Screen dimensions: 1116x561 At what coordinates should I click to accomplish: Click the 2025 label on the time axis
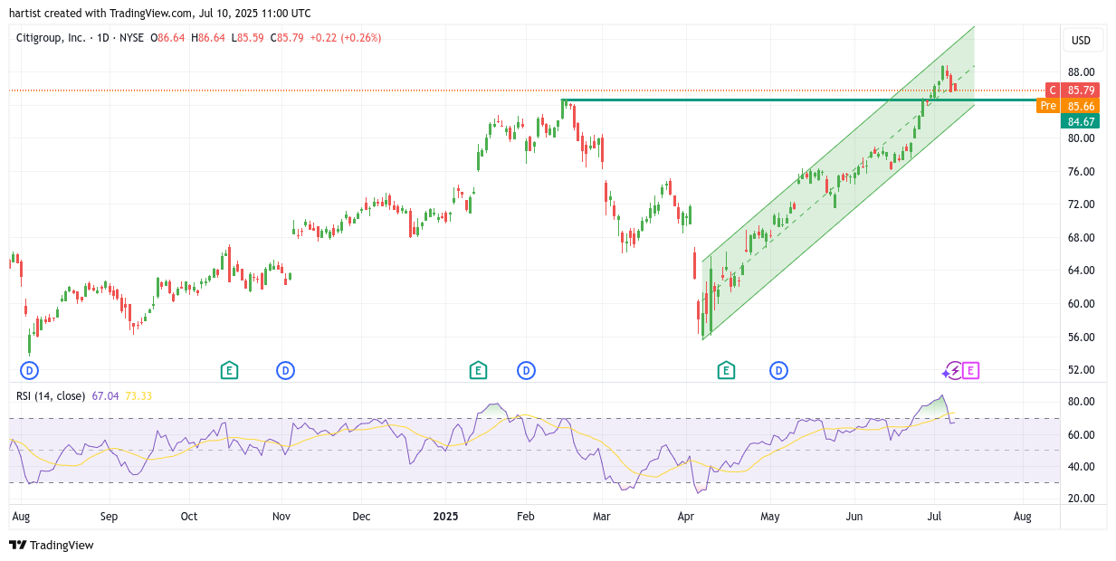[x=445, y=517]
